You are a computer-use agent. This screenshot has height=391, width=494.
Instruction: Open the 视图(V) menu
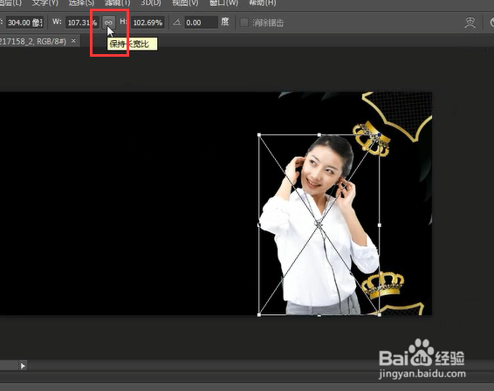pyautogui.click(x=185, y=3)
